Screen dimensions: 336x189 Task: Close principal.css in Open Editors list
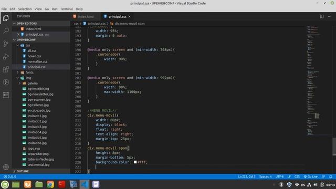(18, 34)
